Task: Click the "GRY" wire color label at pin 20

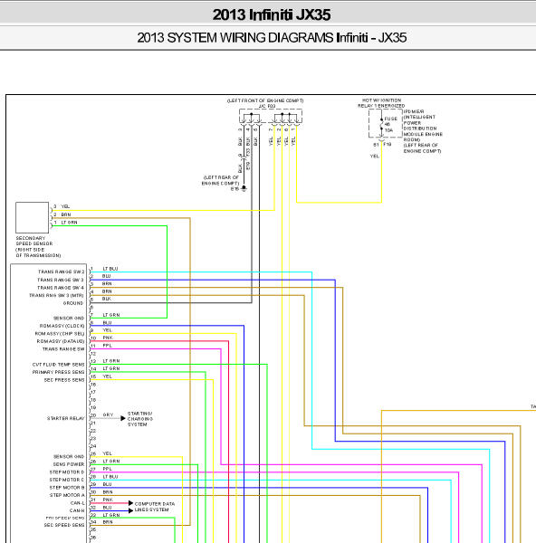Action: pyautogui.click(x=108, y=414)
